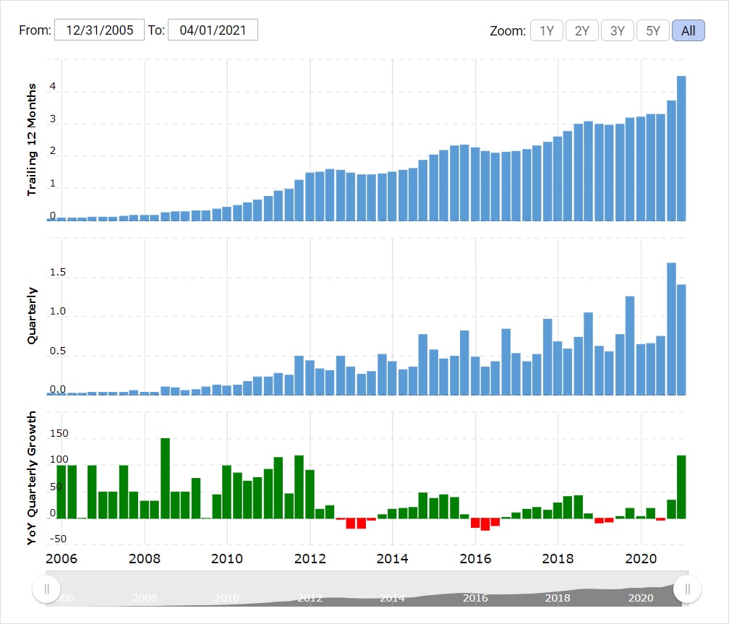Select the All zoom button
729x624 pixels.
(x=688, y=31)
